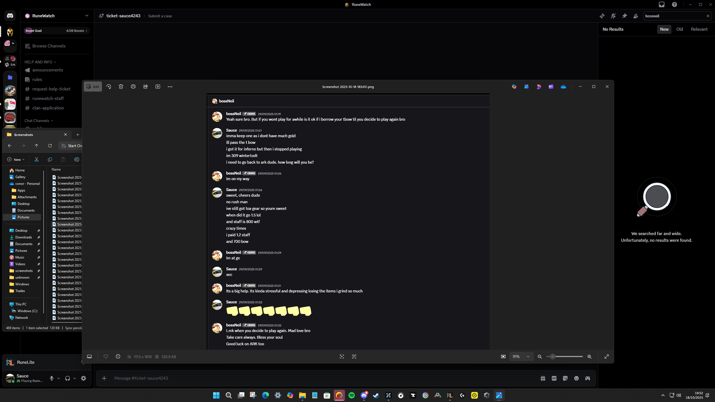The height and width of the screenshot is (402, 715).
Task: Toggle the filmstrip view in Photos
Action: click(89, 356)
